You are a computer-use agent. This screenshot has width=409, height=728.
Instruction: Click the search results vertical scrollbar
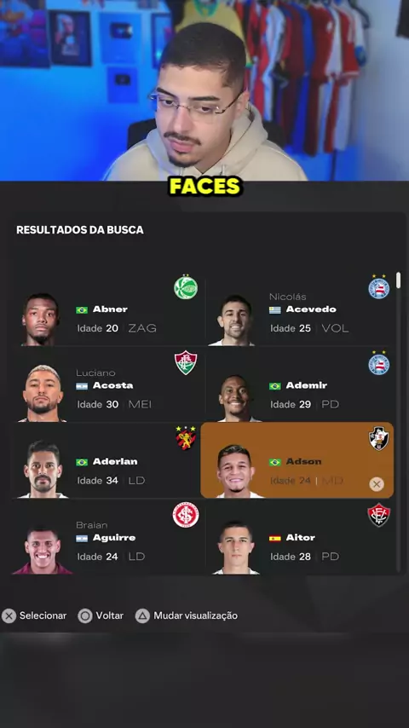tap(398, 422)
